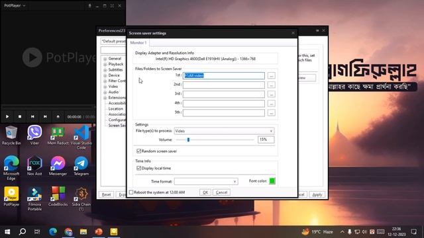Click the Volume 15% value box
424x238 pixels.
[266, 139]
